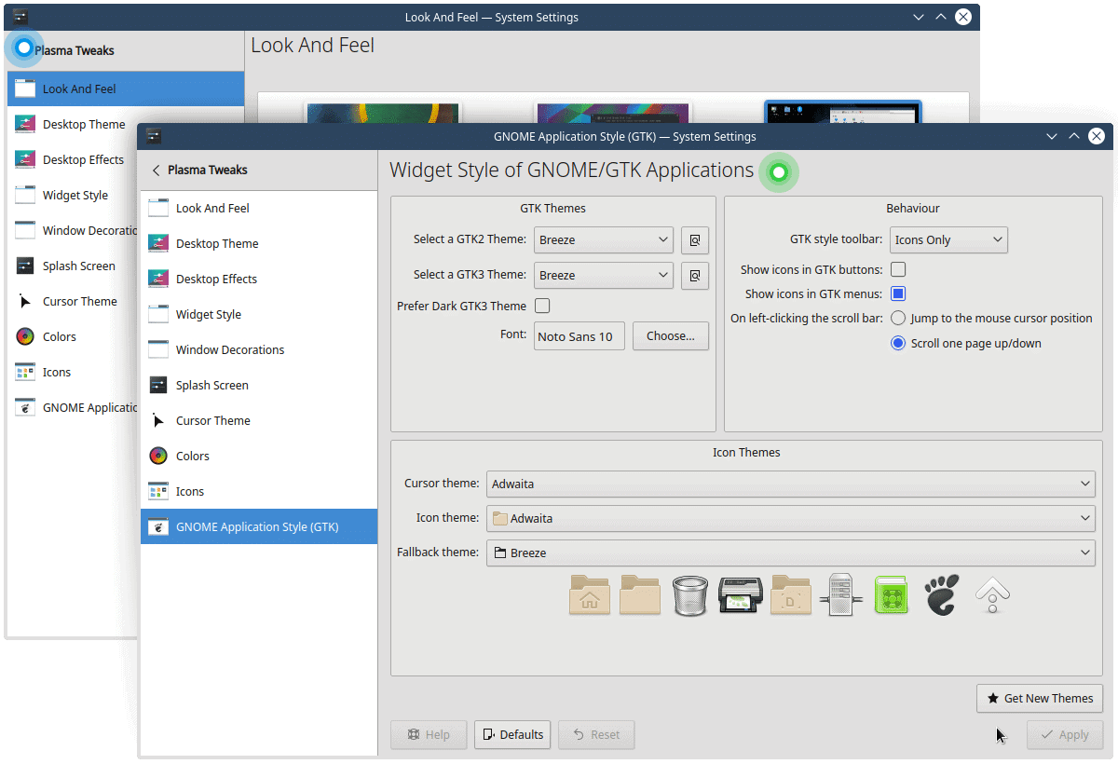
Task: Open the GTK3 Theme dropdown
Action: (604, 276)
